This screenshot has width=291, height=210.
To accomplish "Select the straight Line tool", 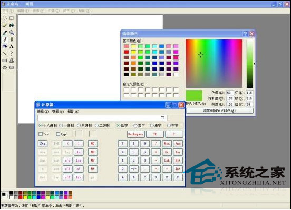I will pyautogui.click(x=5, y=54).
